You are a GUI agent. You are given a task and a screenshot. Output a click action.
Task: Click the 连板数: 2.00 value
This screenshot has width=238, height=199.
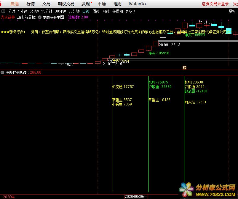coord(78,17)
